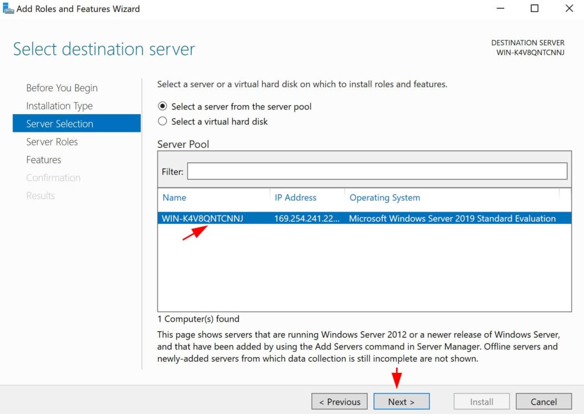The width and height of the screenshot is (584, 414).
Task: Cancel the wizard
Action: point(544,401)
